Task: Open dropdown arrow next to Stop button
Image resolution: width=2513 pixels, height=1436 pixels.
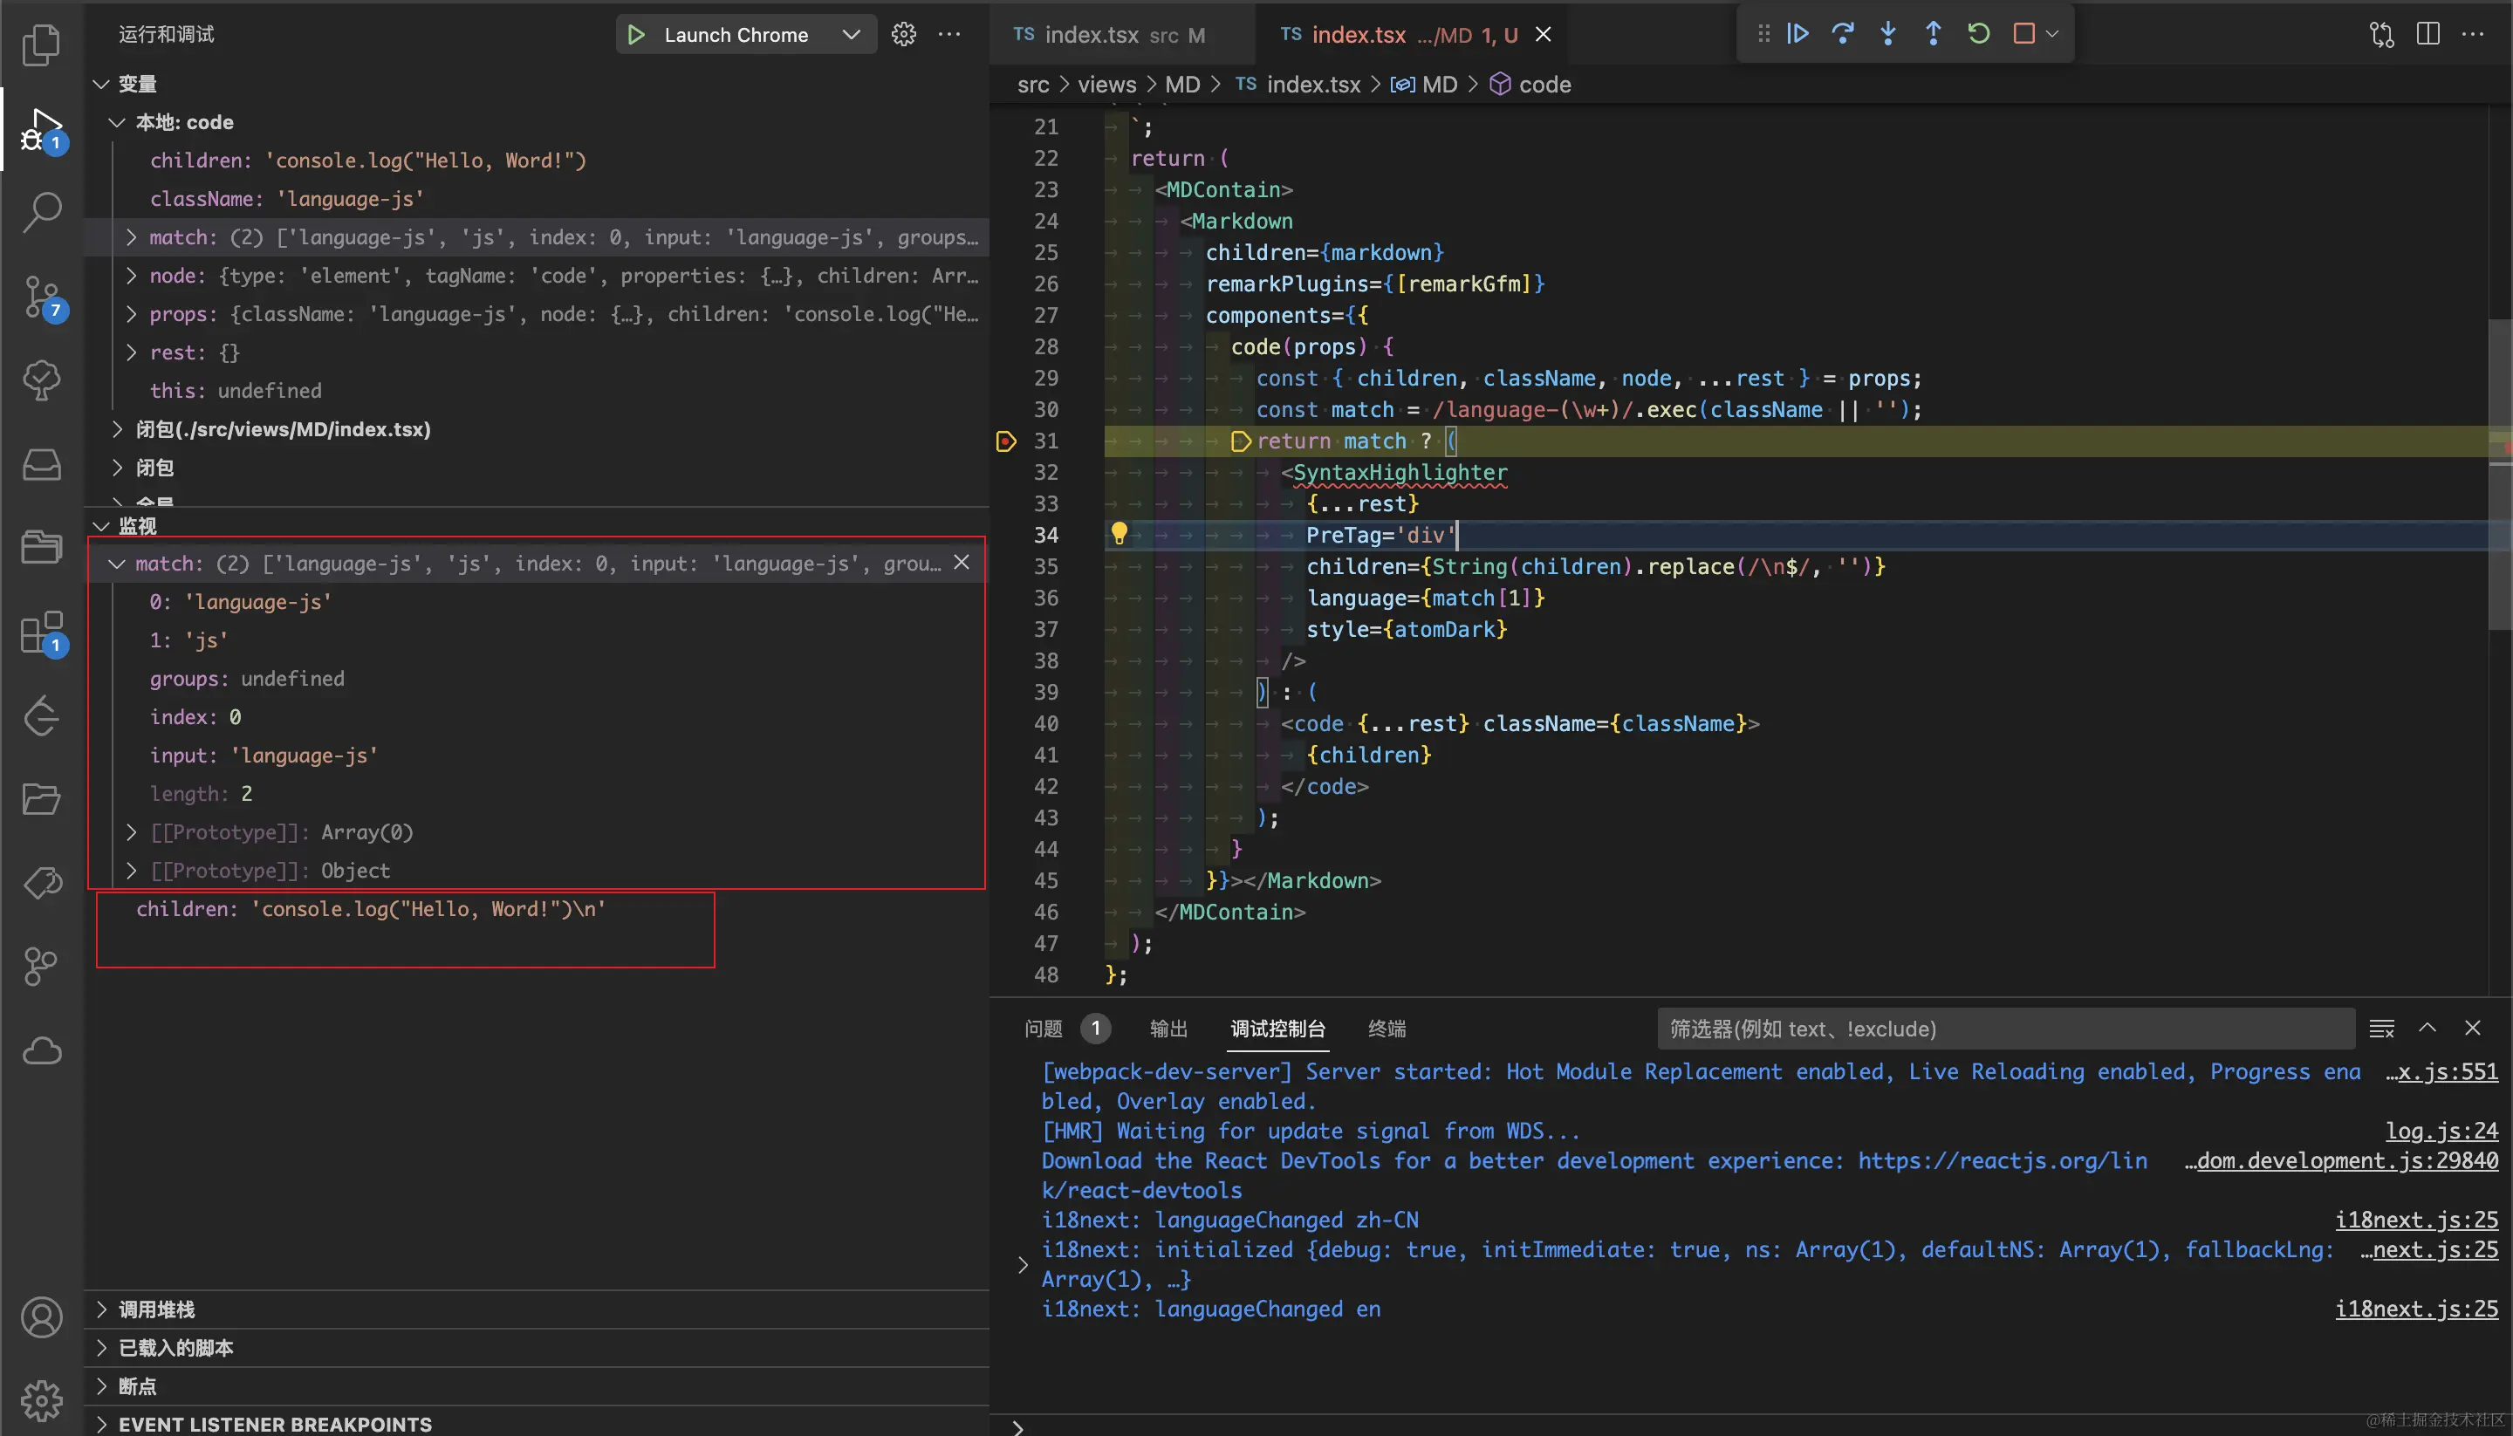Action: pos(2051,33)
